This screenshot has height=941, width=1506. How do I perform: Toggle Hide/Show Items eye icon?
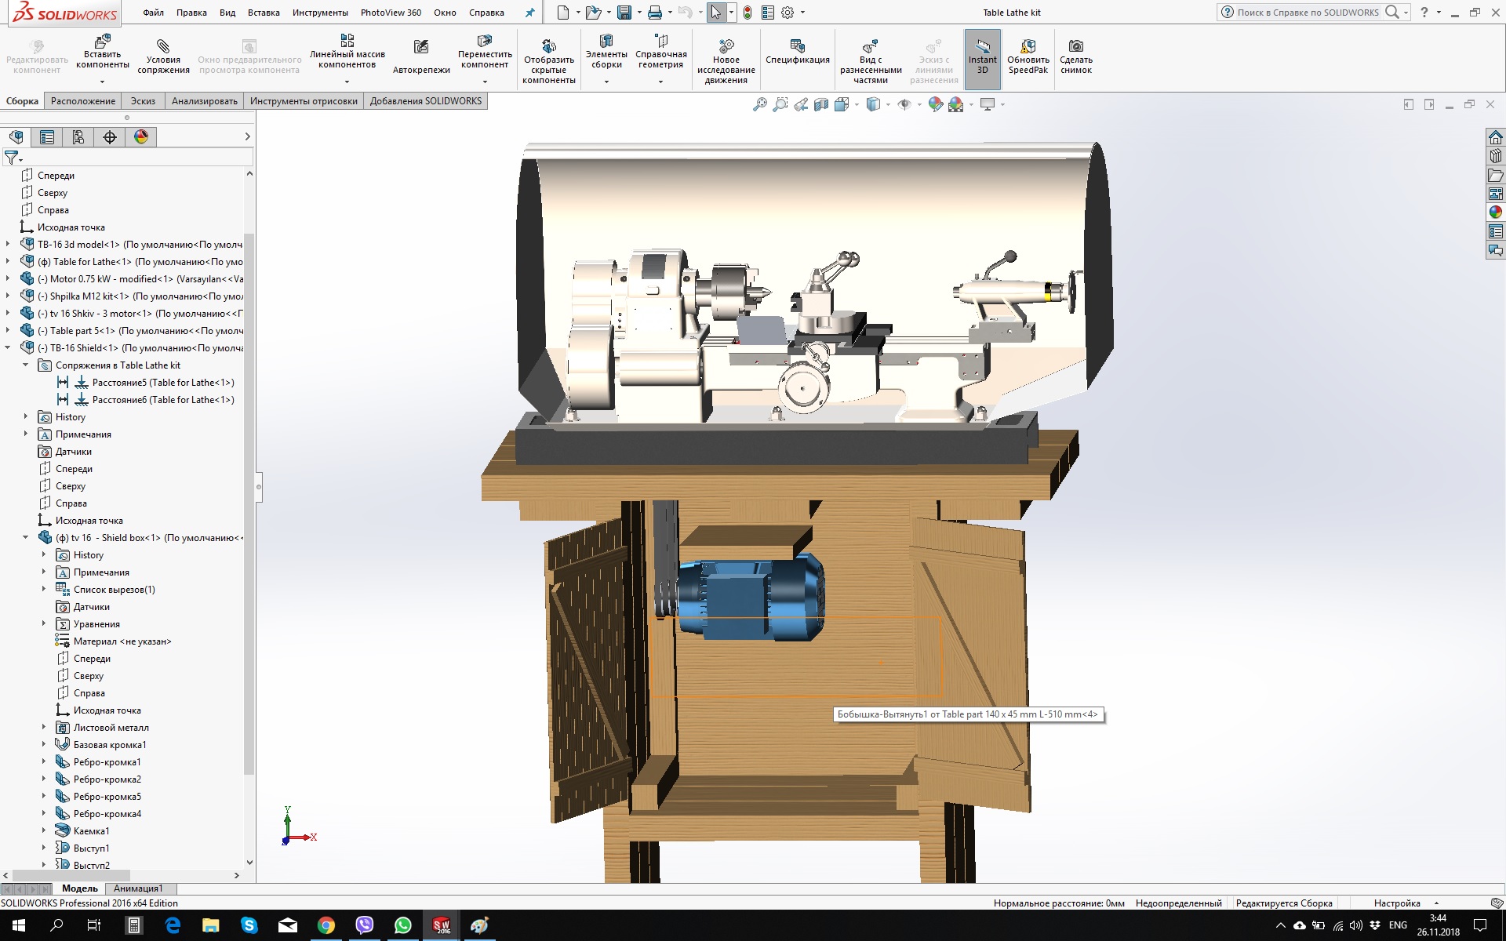pyautogui.click(x=904, y=104)
